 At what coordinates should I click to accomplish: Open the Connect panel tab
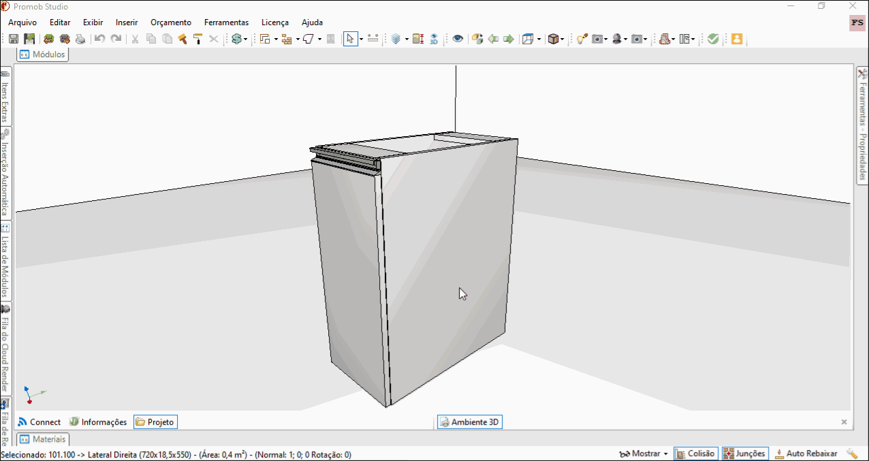(39, 422)
